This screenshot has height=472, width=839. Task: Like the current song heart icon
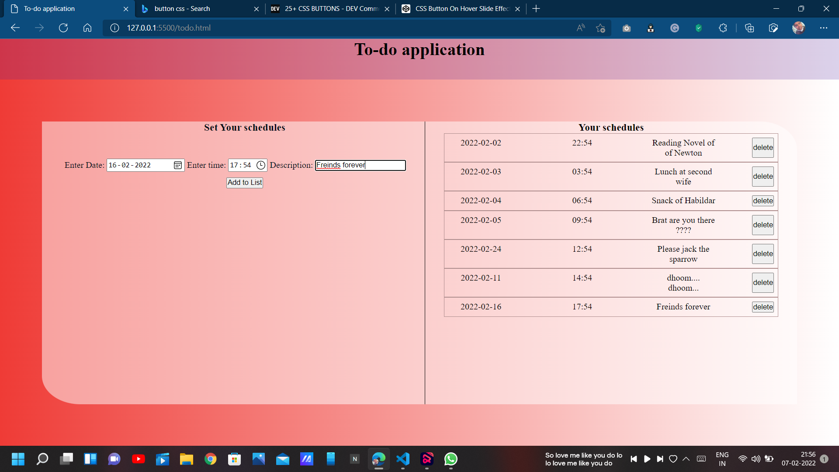click(x=673, y=459)
